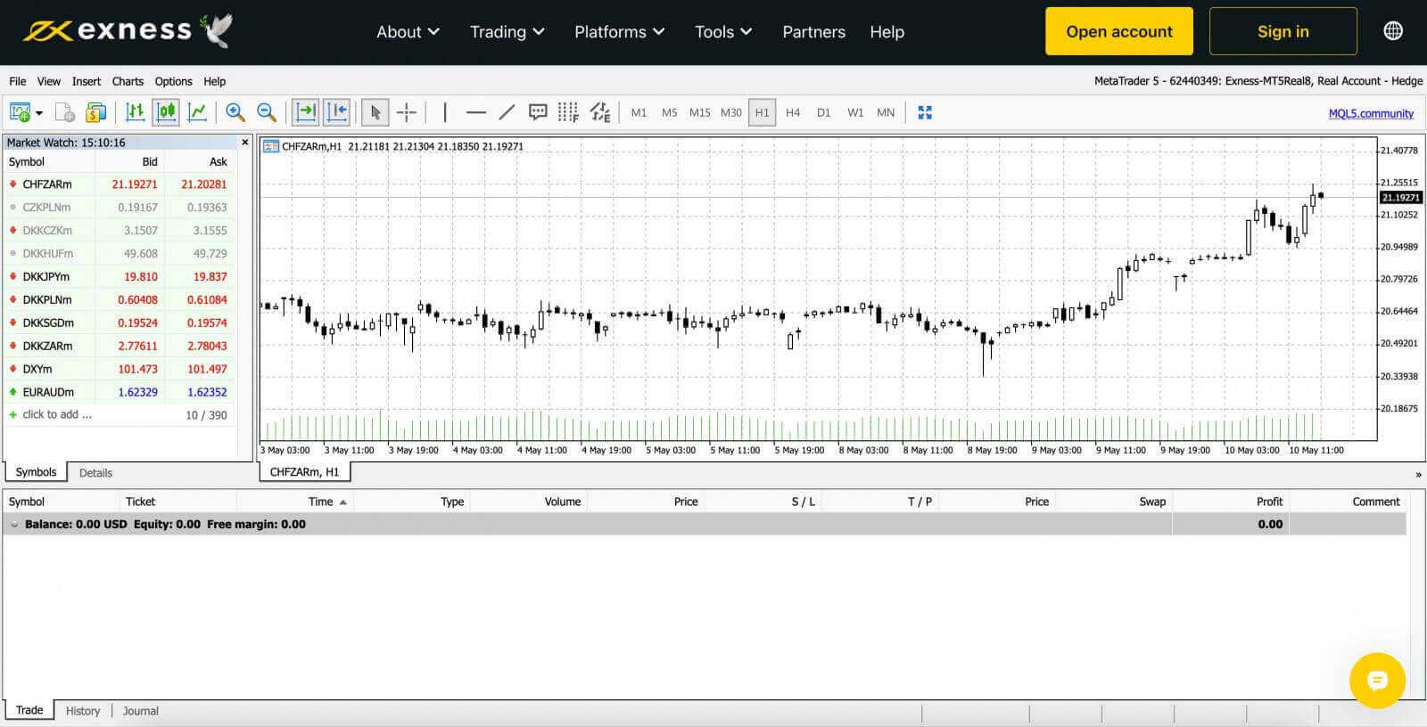The image size is (1427, 727).
Task: Click the zoom out magnifier icon
Action: [x=266, y=112]
